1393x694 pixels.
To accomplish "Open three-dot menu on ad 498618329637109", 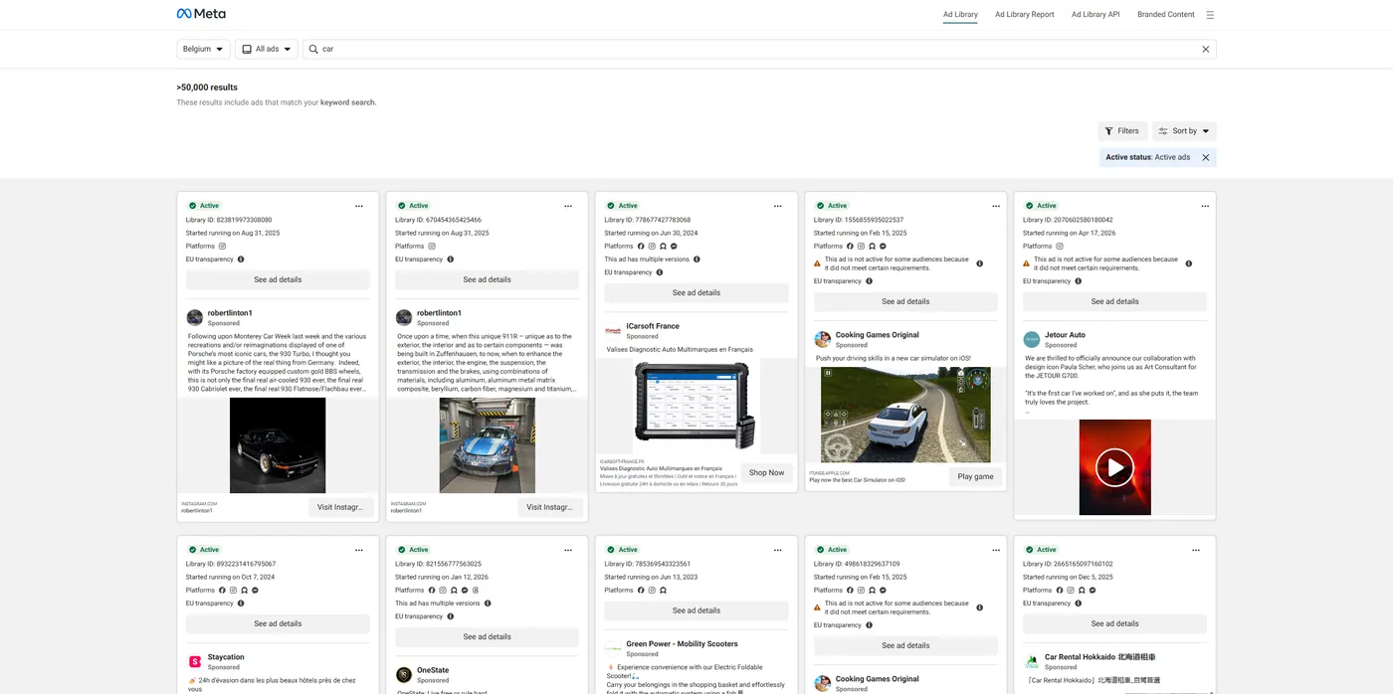I will click(x=996, y=550).
